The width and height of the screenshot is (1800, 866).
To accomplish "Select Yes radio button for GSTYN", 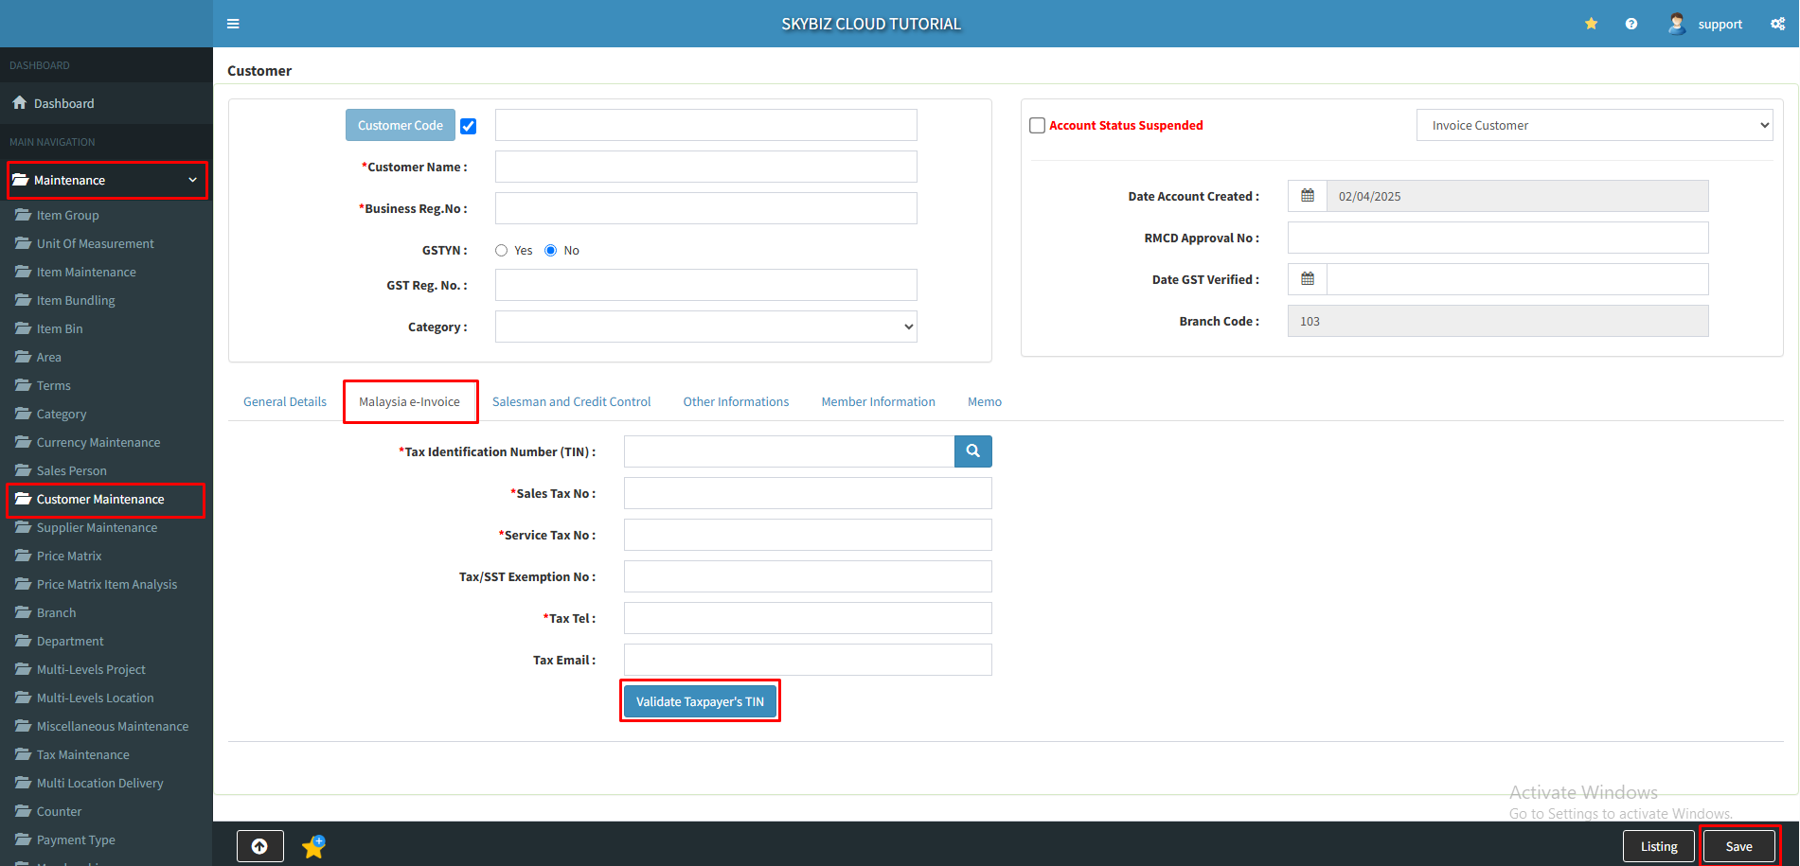I will click(502, 251).
